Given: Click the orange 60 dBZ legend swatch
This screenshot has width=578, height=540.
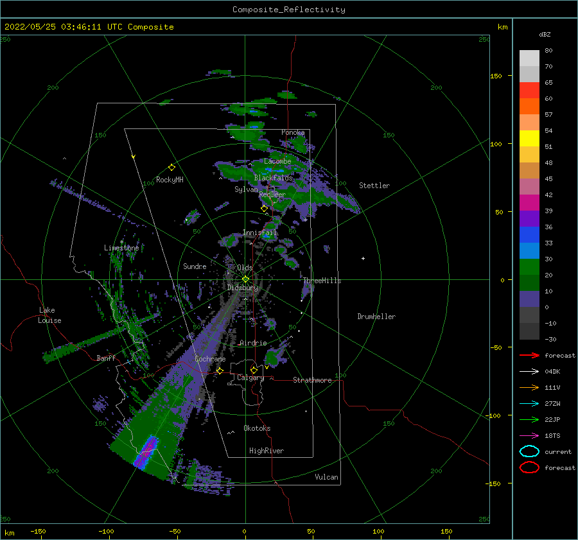Looking at the screenshot, I should coord(529,106).
